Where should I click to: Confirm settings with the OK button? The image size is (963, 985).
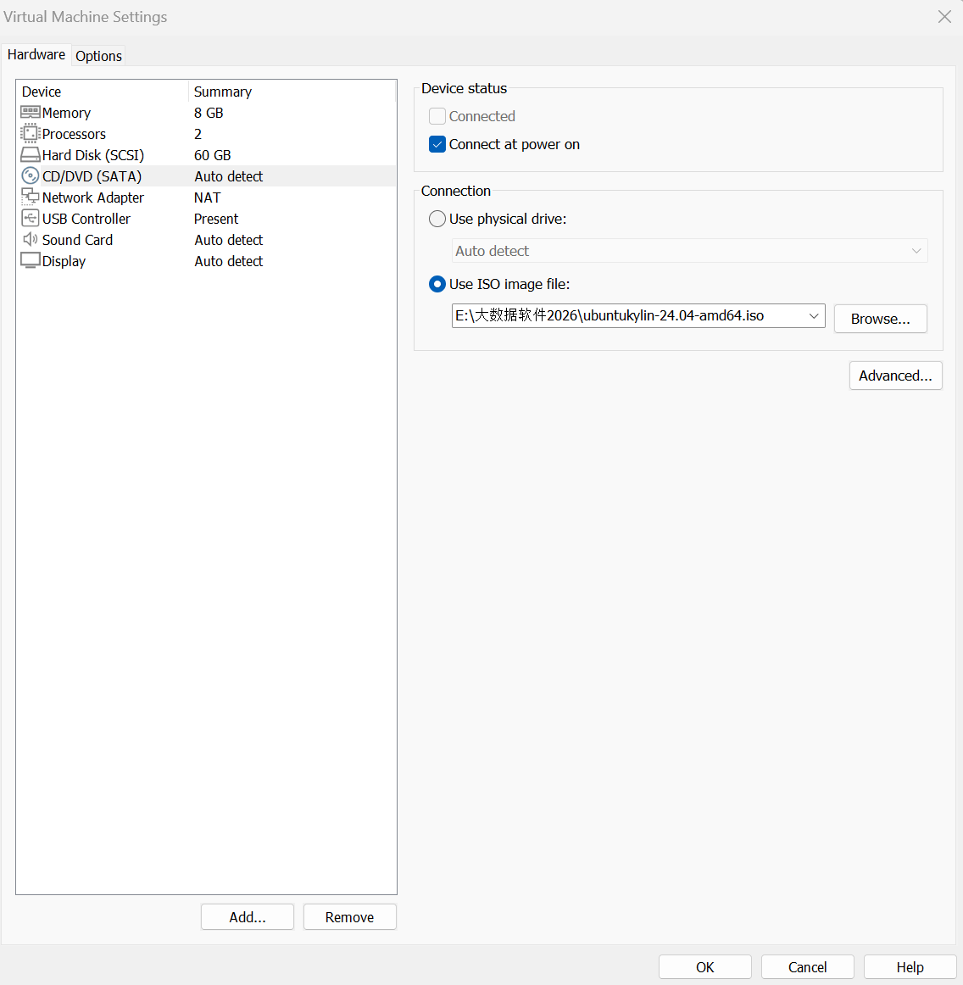tap(704, 967)
